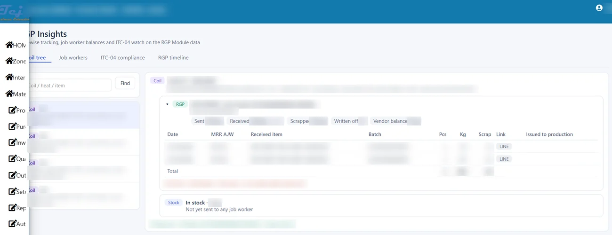
Task: Switch to the Coil tree tab
Action: (x=37, y=58)
